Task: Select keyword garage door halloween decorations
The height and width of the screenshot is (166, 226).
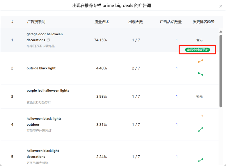Action: [x=45, y=37]
